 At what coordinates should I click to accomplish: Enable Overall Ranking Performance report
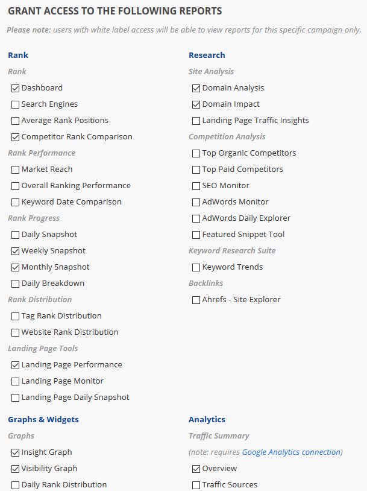(16, 186)
